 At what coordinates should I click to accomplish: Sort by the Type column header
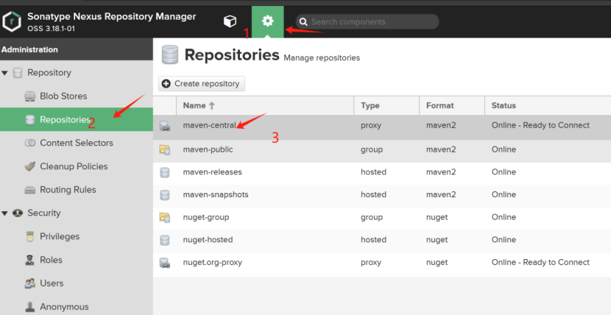[x=386, y=105]
